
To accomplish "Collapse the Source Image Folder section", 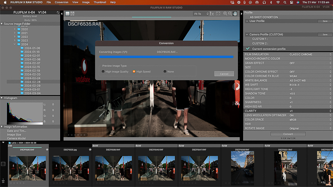I will (2, 24).
